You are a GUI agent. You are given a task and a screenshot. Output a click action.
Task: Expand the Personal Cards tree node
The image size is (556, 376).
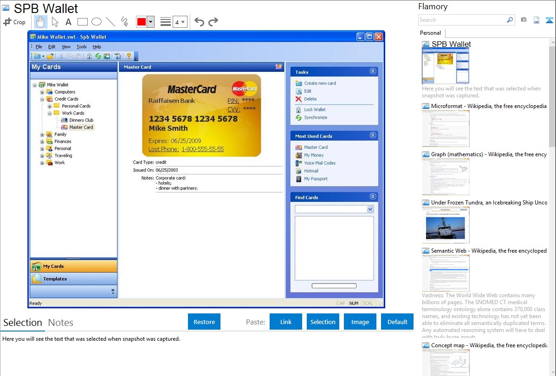tap(50, 106)
